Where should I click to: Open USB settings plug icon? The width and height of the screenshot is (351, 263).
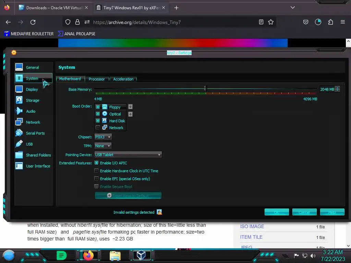[19, 144]
